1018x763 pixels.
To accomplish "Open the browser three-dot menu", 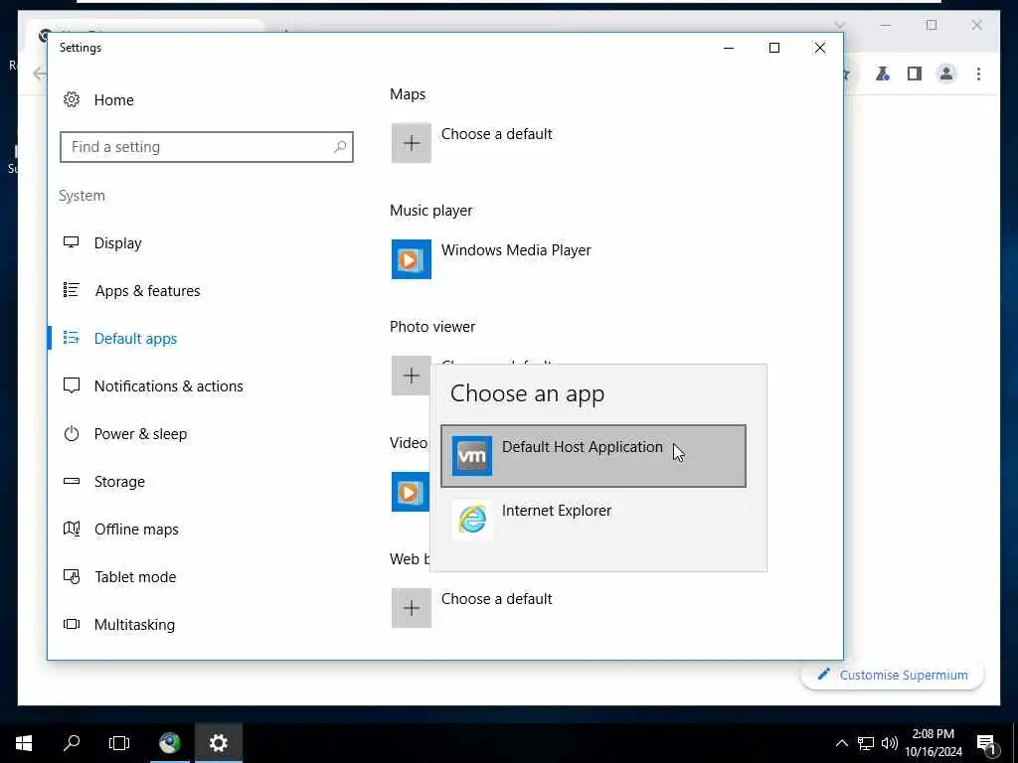I will pos(978,74).
